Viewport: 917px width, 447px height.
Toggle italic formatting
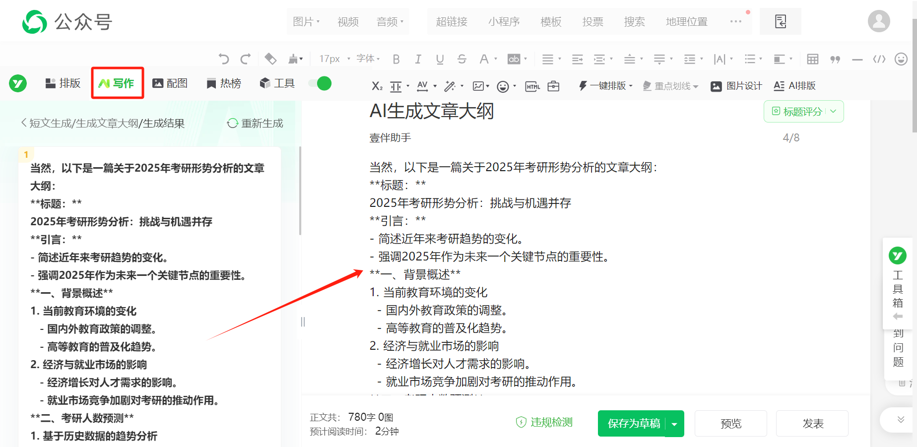(x=418, y=59)
